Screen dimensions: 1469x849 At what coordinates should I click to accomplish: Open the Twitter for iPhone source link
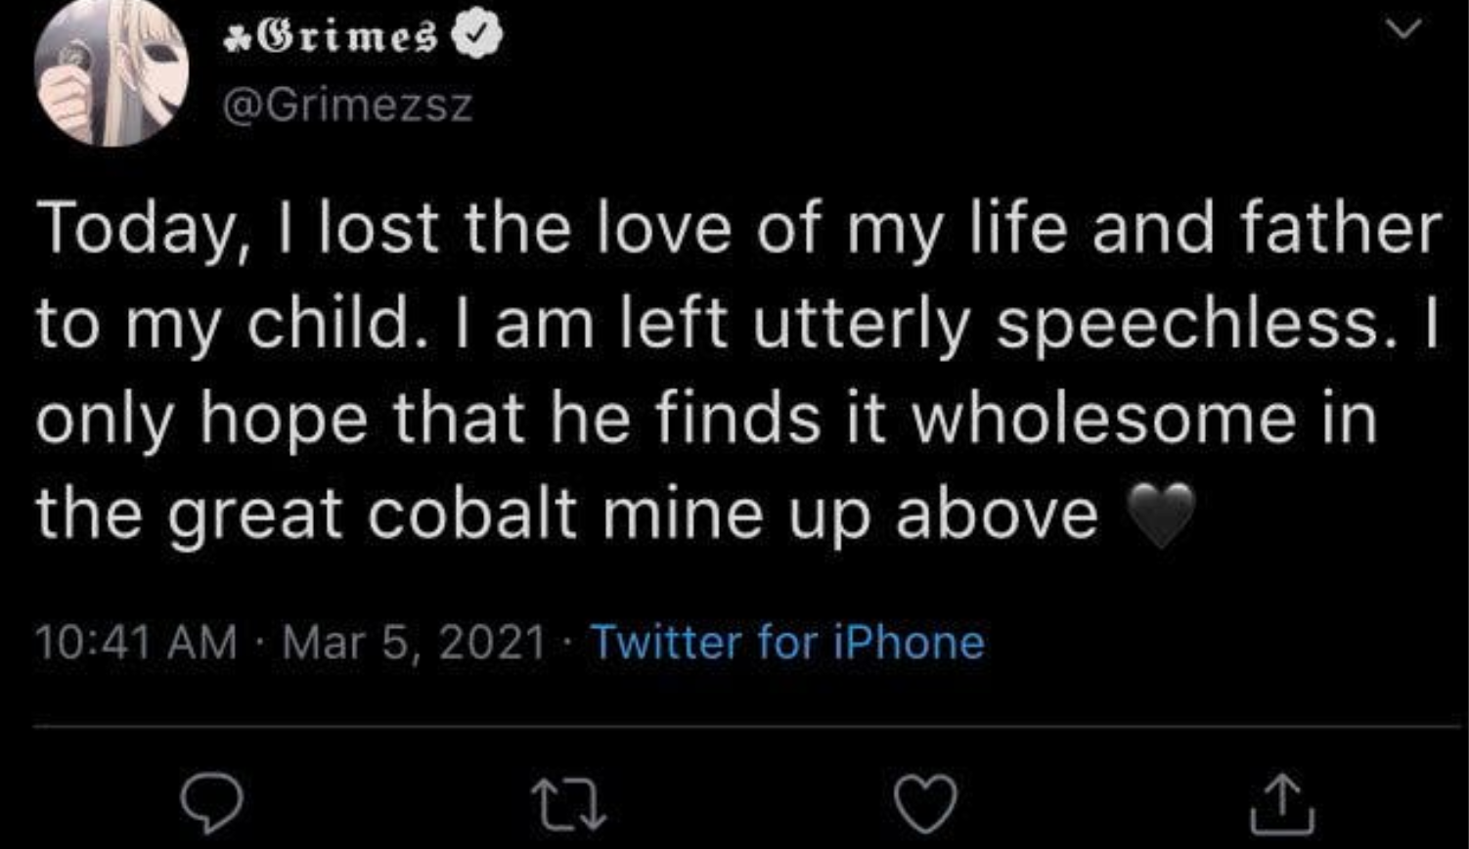[788, 643]
